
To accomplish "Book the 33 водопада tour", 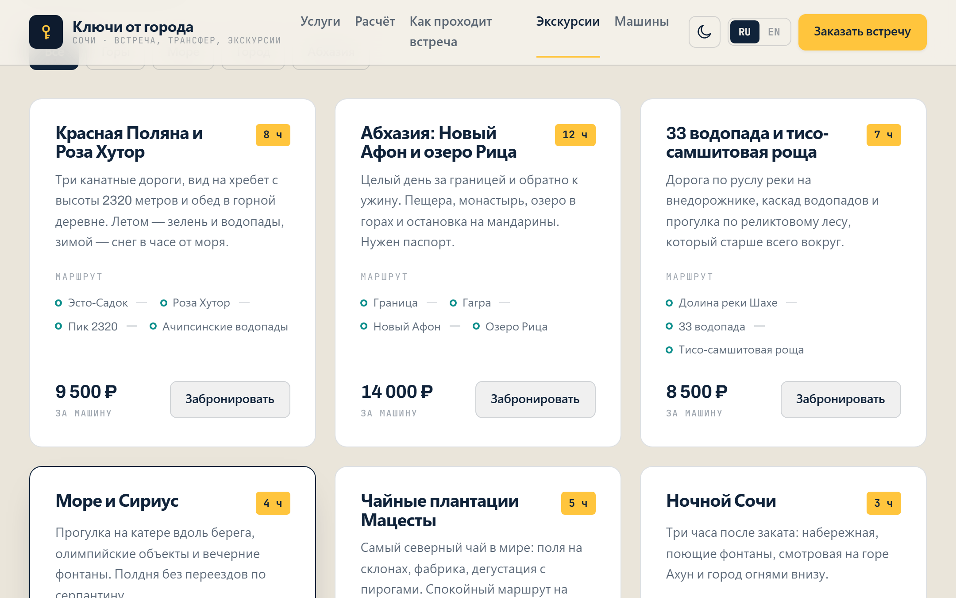I will tap(840, 399).
